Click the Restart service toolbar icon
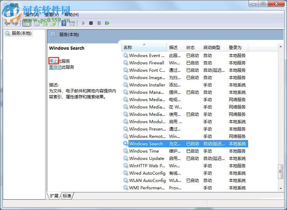 (x=107, y=23)
